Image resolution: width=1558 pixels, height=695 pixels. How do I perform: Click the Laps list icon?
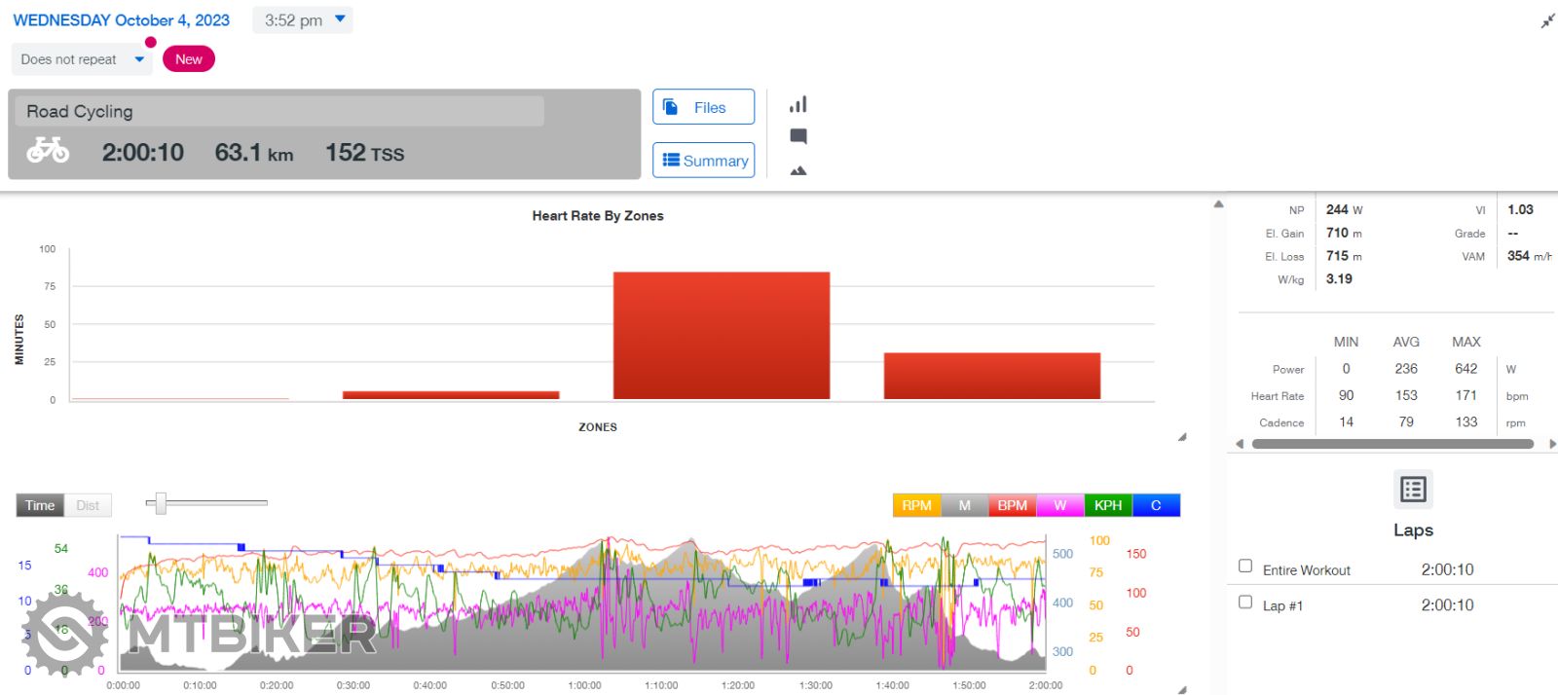(1412, 489)
